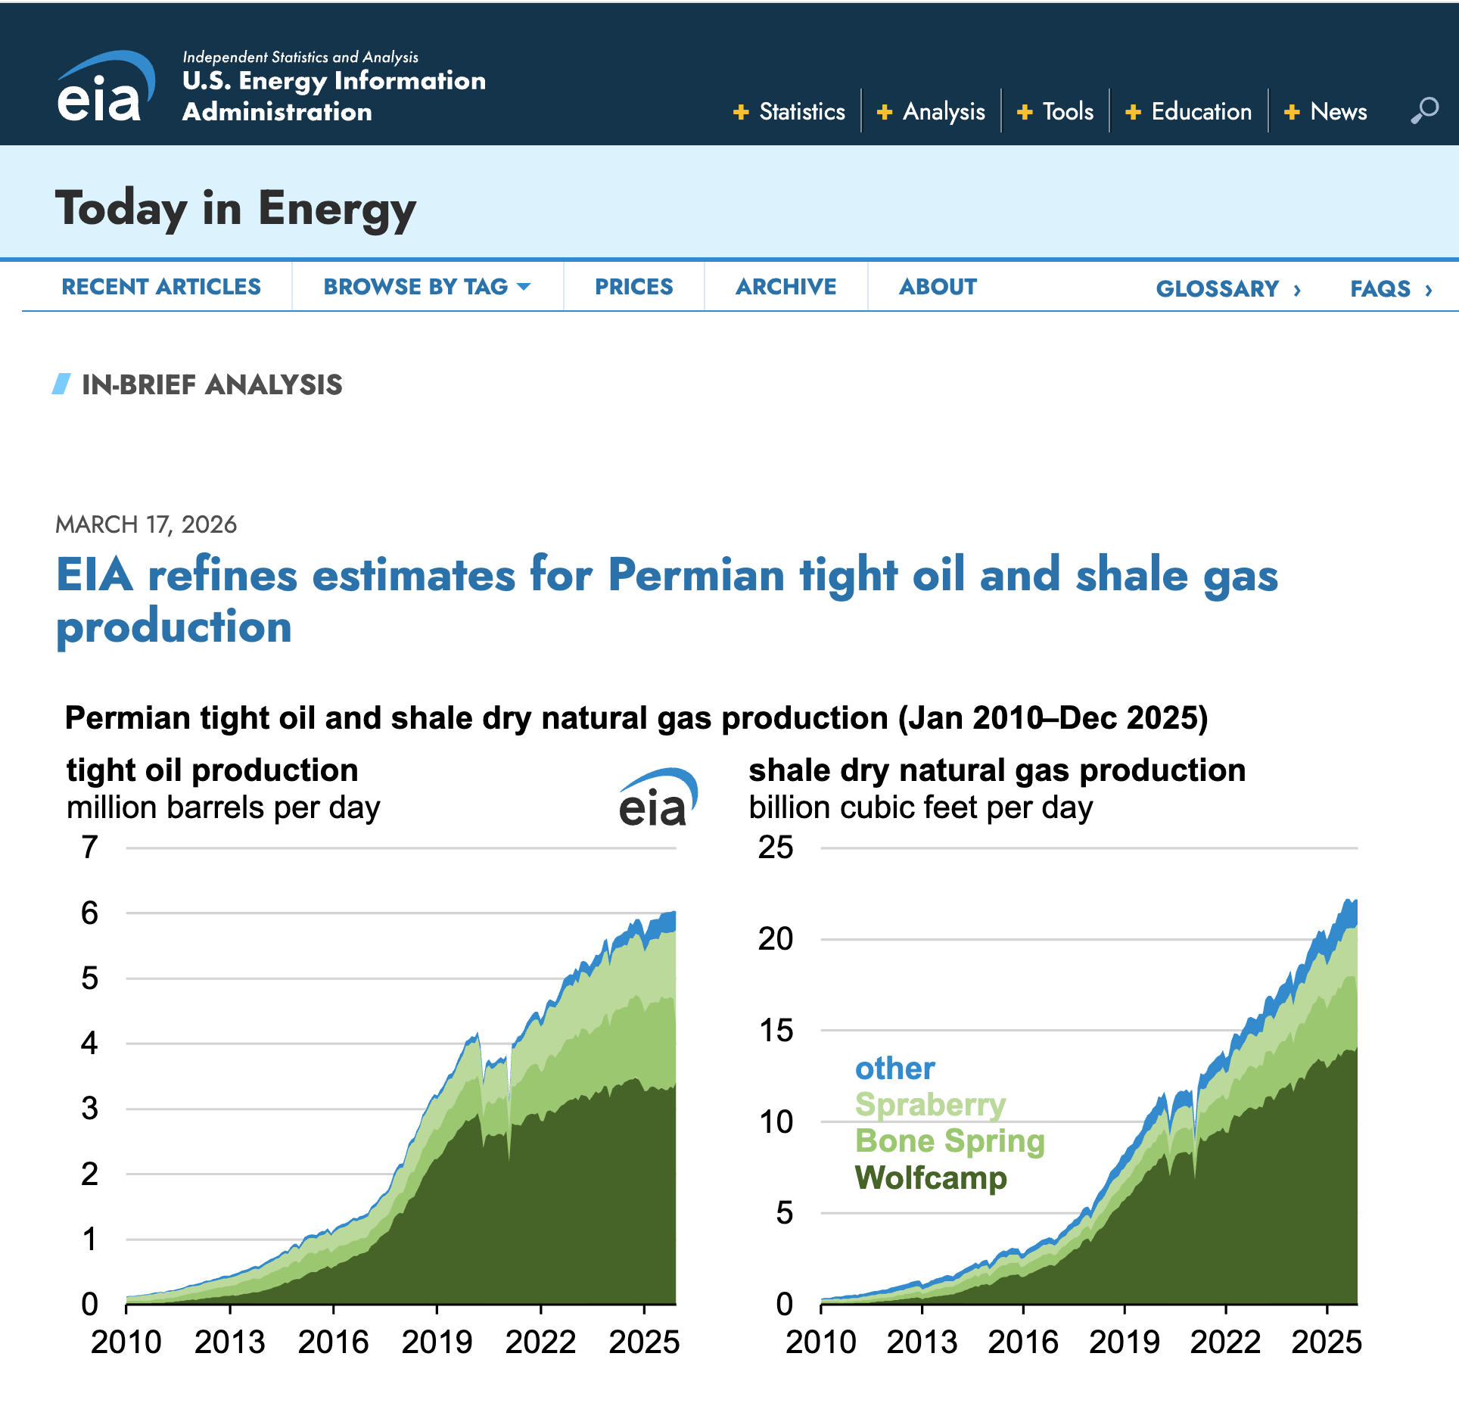Open the Tools menu

(x=1068, y=111)
